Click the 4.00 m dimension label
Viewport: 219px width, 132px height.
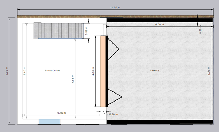coord(93,71)
